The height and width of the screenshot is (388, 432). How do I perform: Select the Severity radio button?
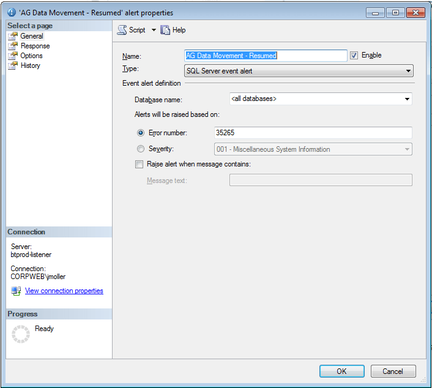141,149
